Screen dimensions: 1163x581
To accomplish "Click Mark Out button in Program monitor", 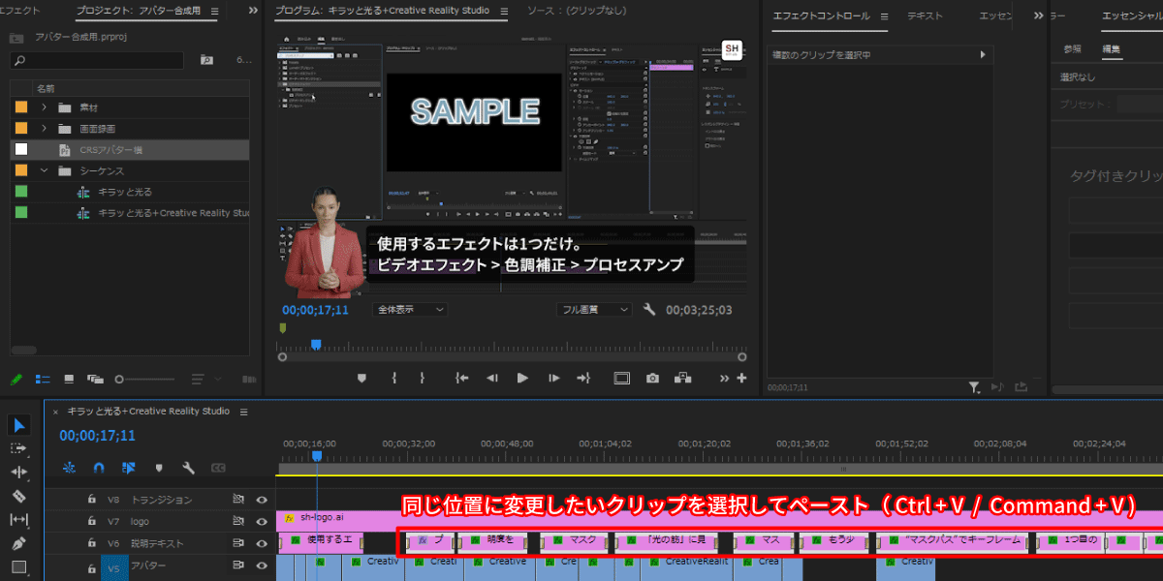I will click(424, 378).
